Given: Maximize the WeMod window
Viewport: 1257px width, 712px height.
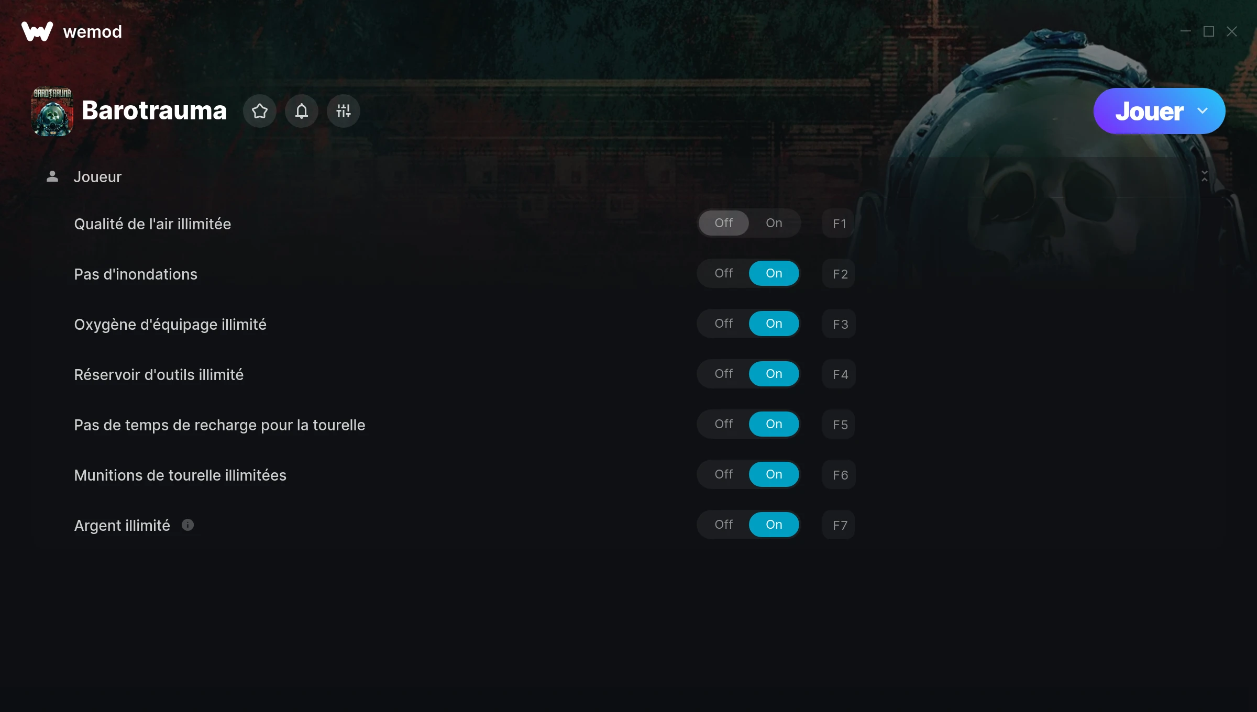Looking at the screenshot, I should click(x=1209, y=31).
